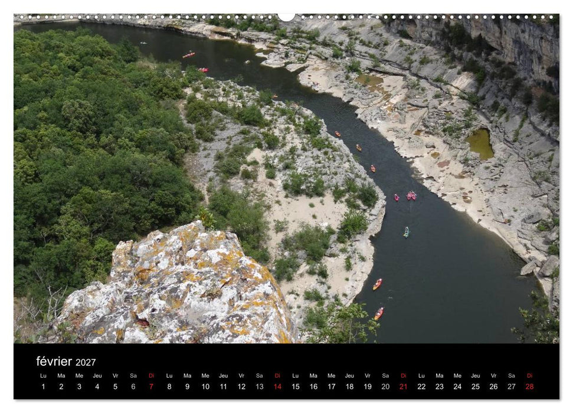Click the "Lu" label above date 15
The image size is (573, 413).
point(296,376)
